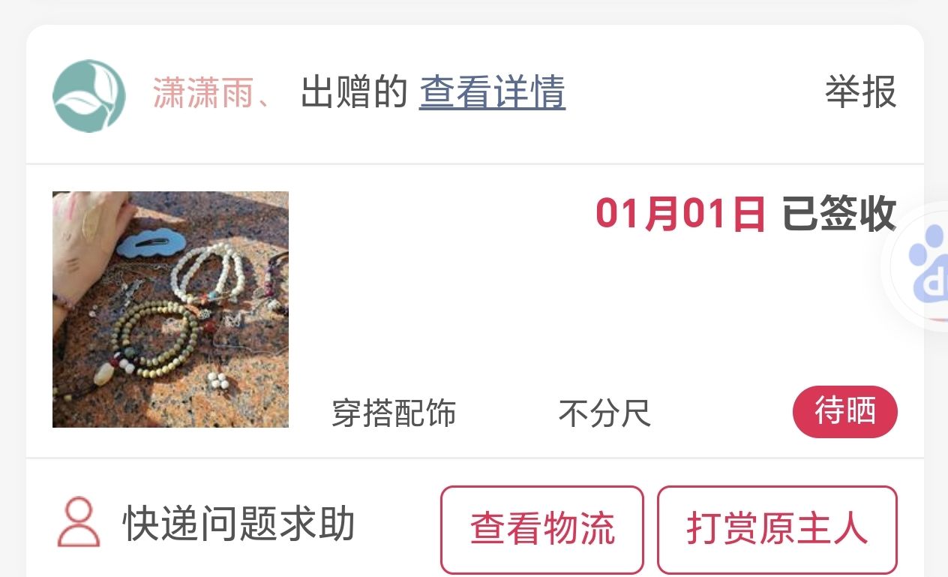Click the 查看物流 button
Image resolution: width=948 pixels, height=577 pixels.
click(542, 529)
